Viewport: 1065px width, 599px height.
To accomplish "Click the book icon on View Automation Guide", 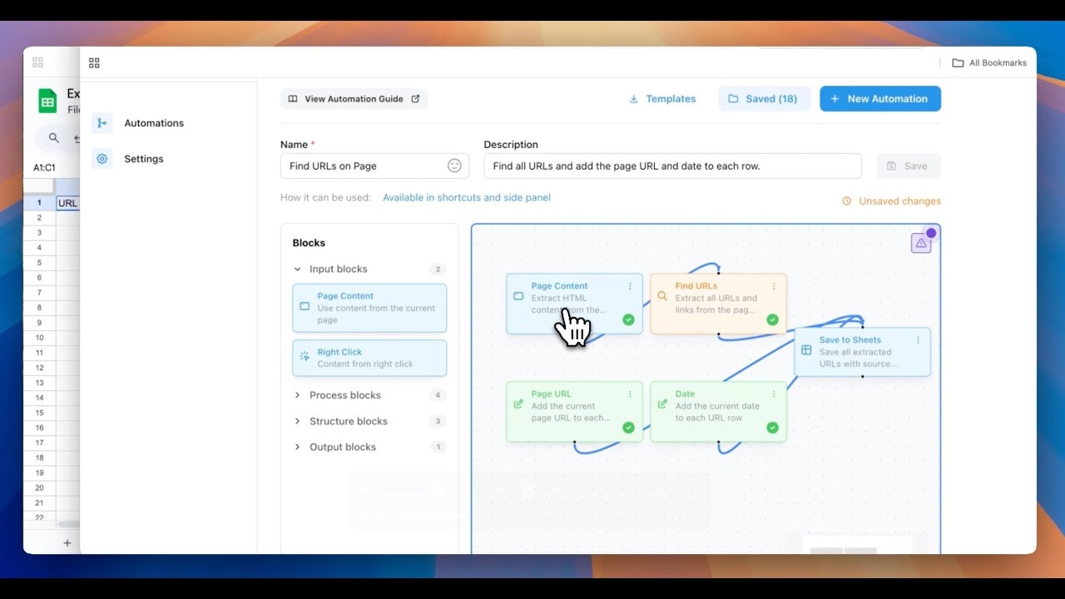I will coord(292,98).
